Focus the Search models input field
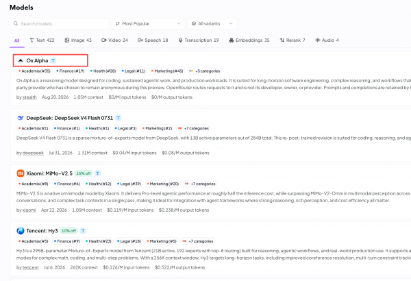This screenshot has height=281, width=411. (x=60, y=23)
